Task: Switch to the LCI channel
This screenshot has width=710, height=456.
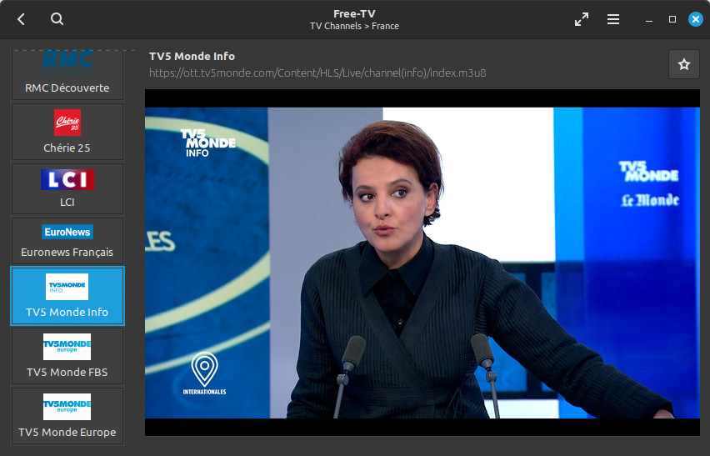Action: (67, 189)
